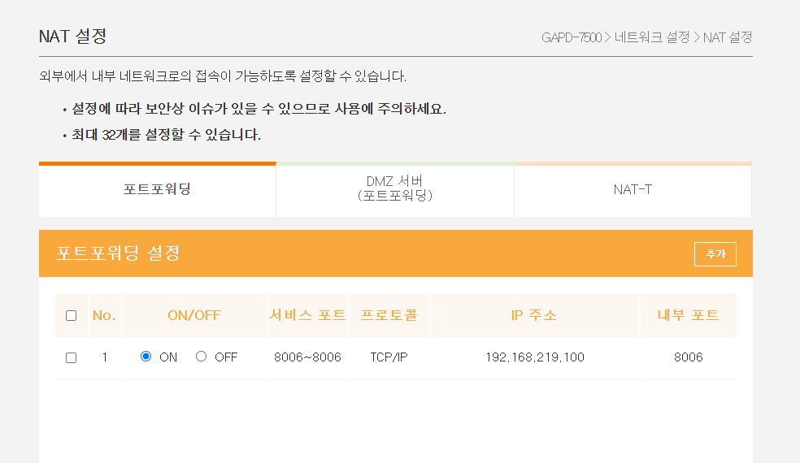Click the 프로토콜 column header

click(389, 315)
